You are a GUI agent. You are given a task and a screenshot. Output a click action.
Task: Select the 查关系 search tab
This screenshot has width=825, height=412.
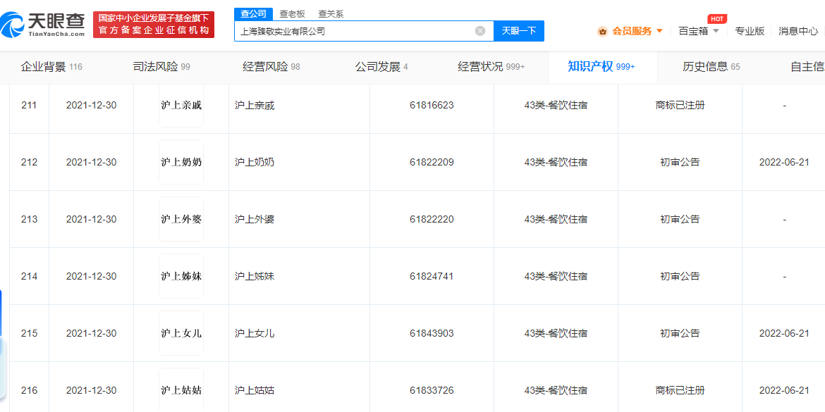pos(331,14)
